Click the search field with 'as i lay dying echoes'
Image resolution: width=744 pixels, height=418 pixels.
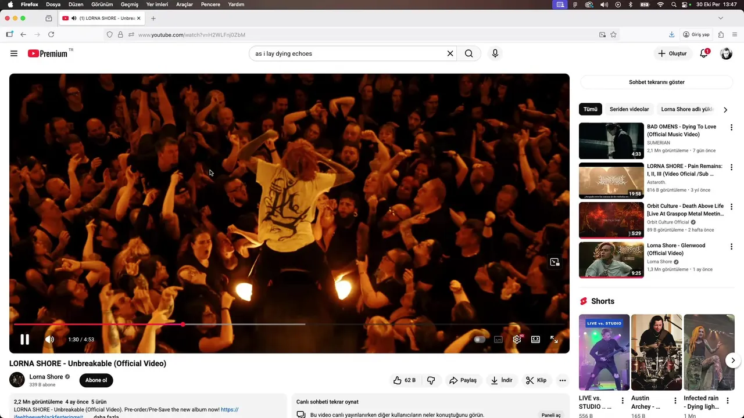348,53
